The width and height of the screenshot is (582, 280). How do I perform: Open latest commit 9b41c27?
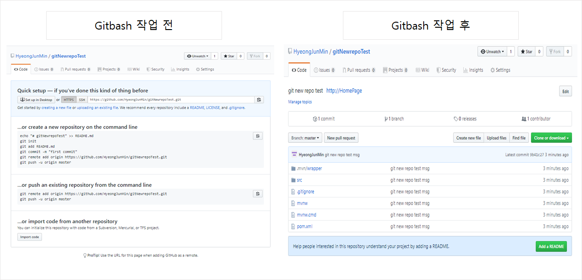point(537,155)
